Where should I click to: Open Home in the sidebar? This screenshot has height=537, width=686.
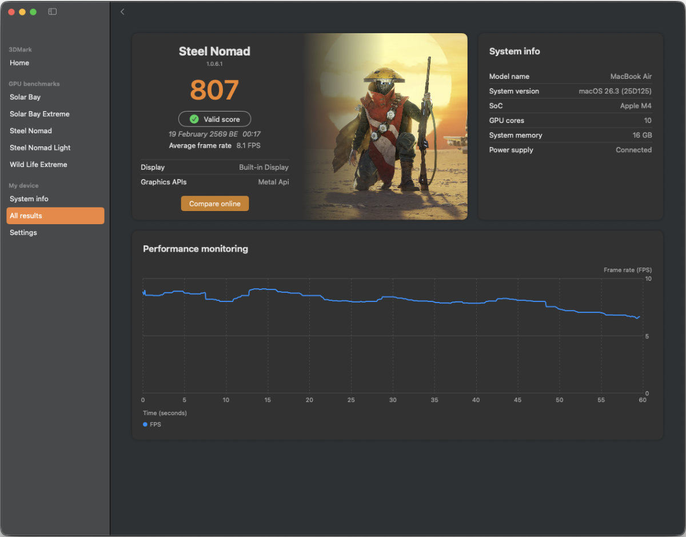[x=19, y=63]
